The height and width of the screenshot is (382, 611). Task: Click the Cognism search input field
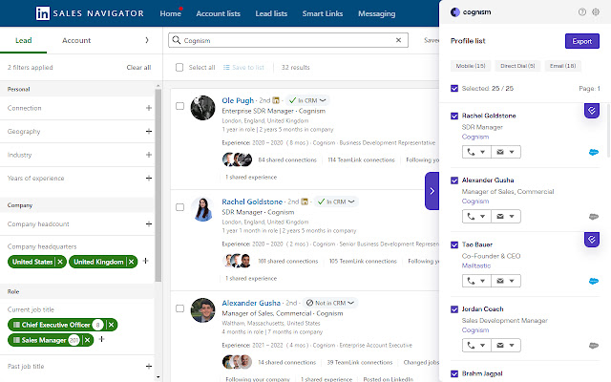[x=288, y=40]
